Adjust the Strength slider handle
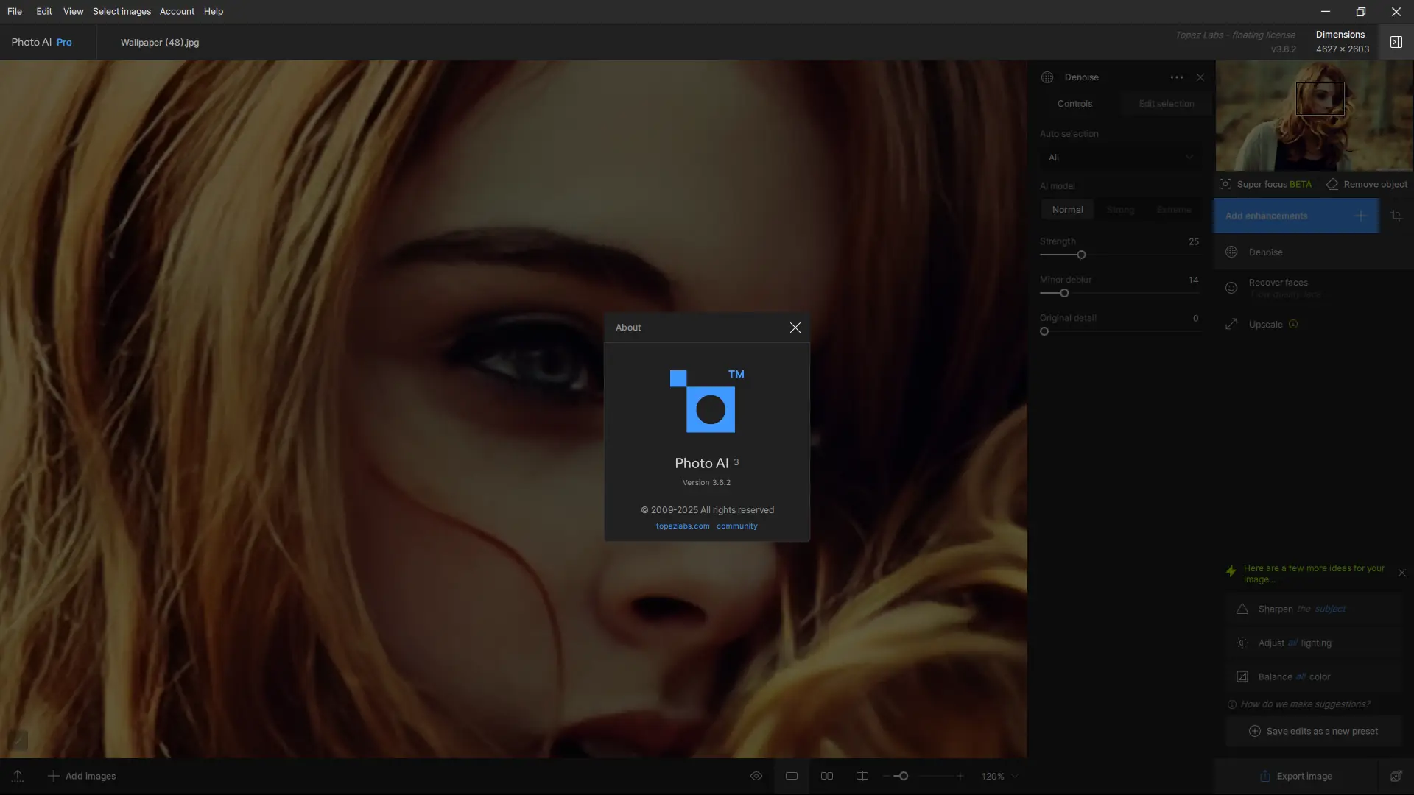Image resolution: width=1414 pixels, height=795 pixels. pyautogui.click(x=1081, y=255)
